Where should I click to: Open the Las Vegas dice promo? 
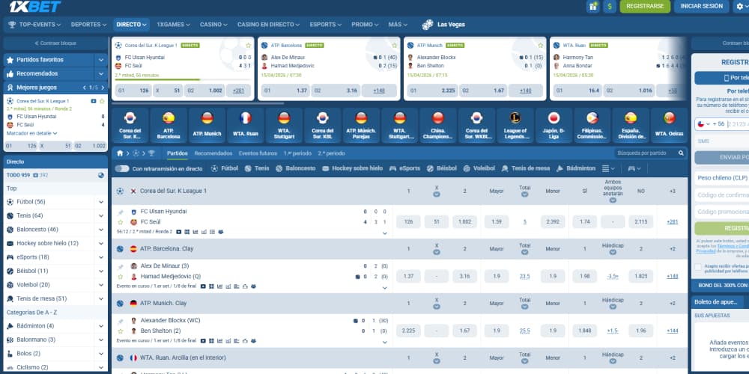click(443, 25)
